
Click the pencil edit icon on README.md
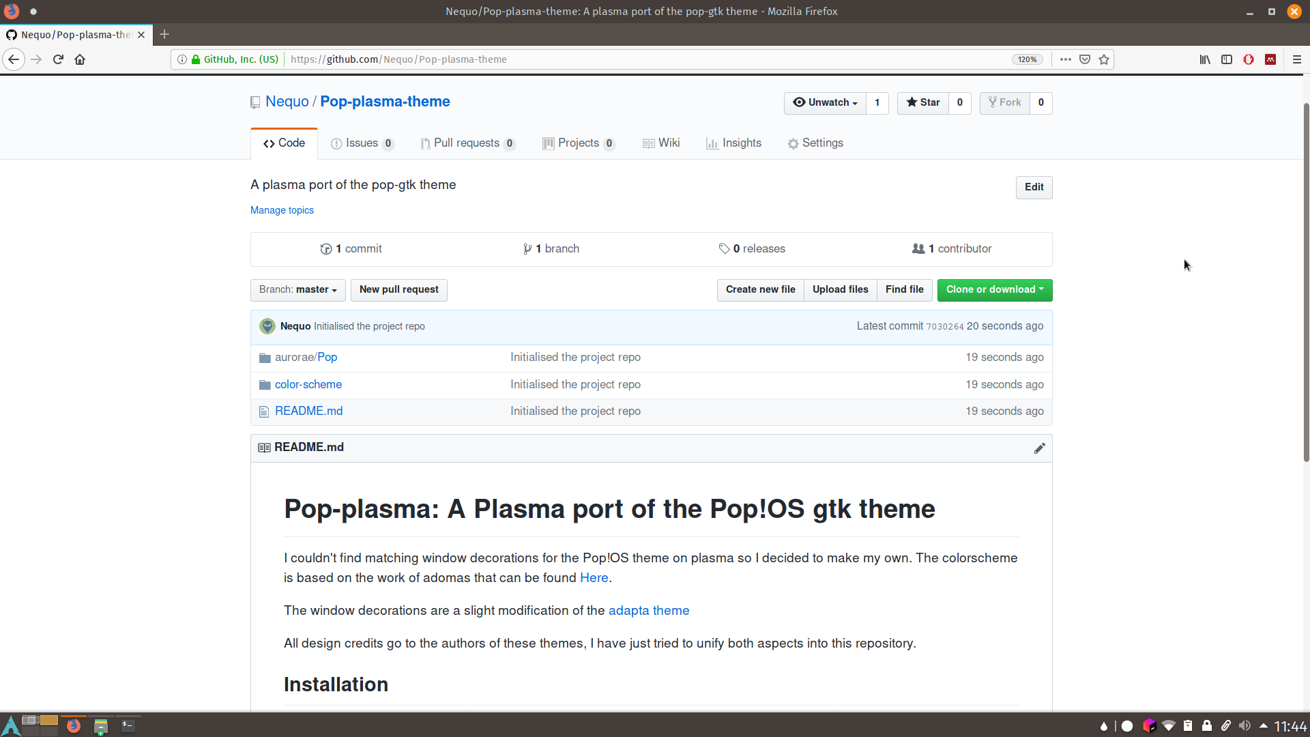click(x=1039, y=448)
